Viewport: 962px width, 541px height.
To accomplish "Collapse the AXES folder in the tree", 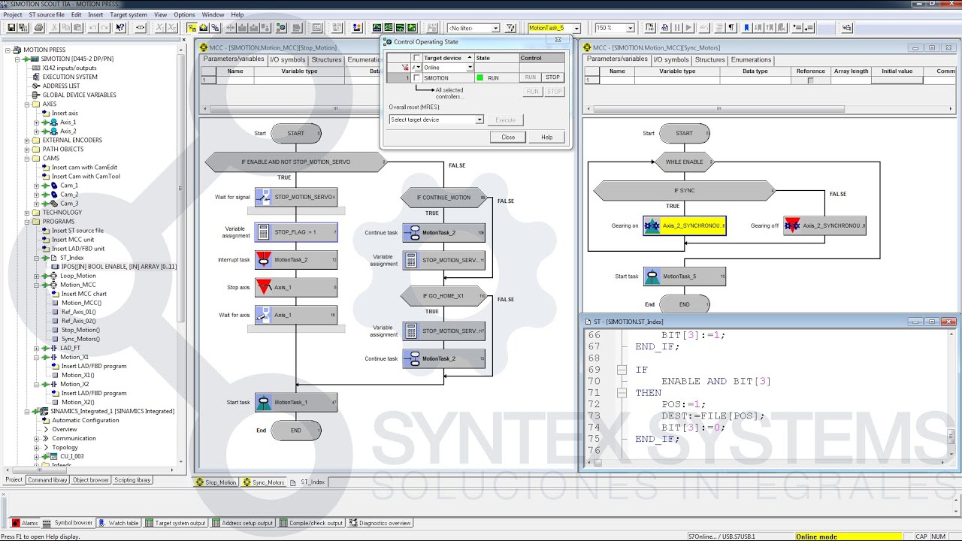I will (27, 104).
